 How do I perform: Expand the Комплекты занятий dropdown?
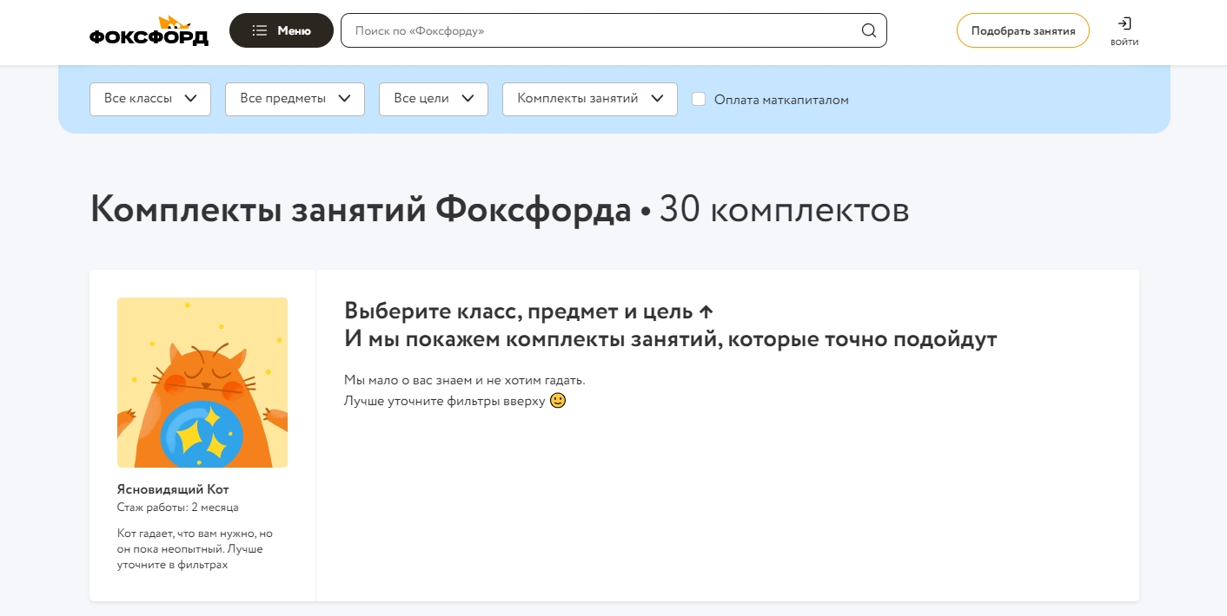tap(590, 99)
